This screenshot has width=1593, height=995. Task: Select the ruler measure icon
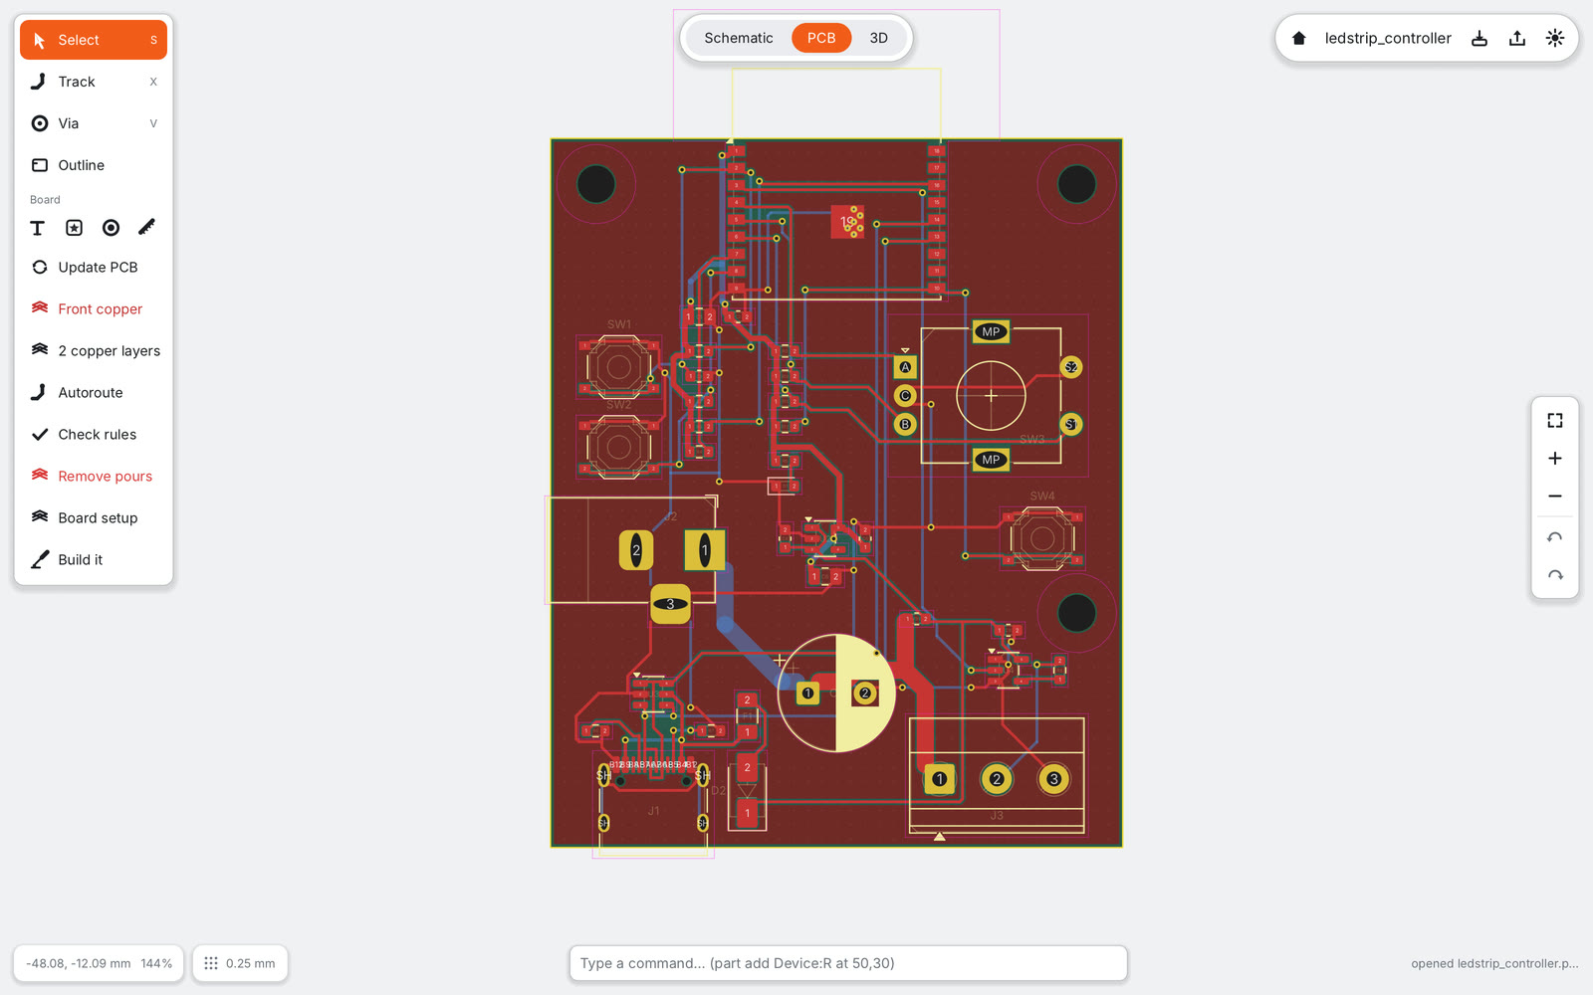coord(147,228)
